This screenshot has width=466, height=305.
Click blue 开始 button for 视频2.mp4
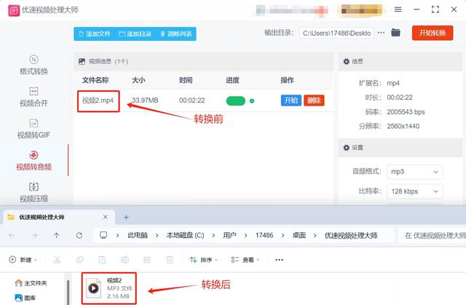[x=291, y=100]
